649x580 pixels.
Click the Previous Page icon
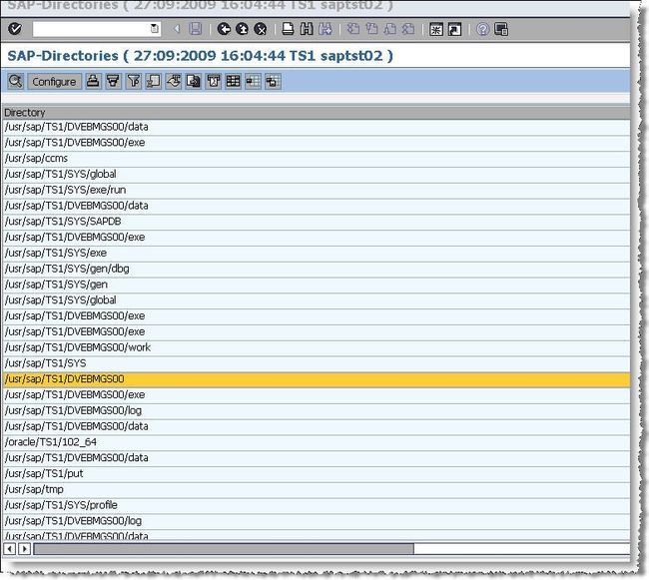372,29
